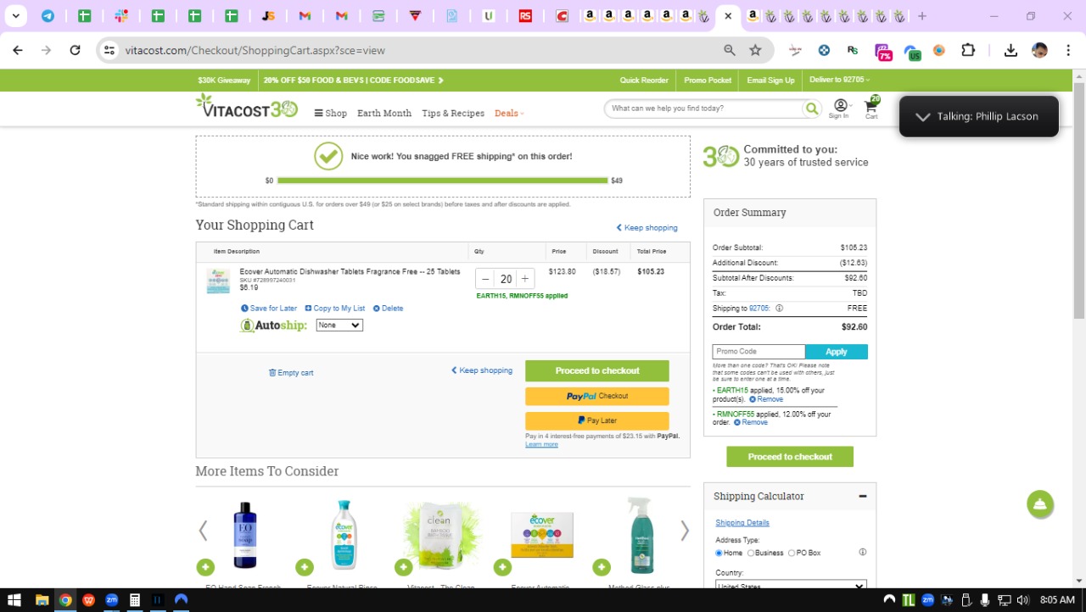Open Email Sign Up
This screenshot has height=612, width=1086.
tap(770, 81)
